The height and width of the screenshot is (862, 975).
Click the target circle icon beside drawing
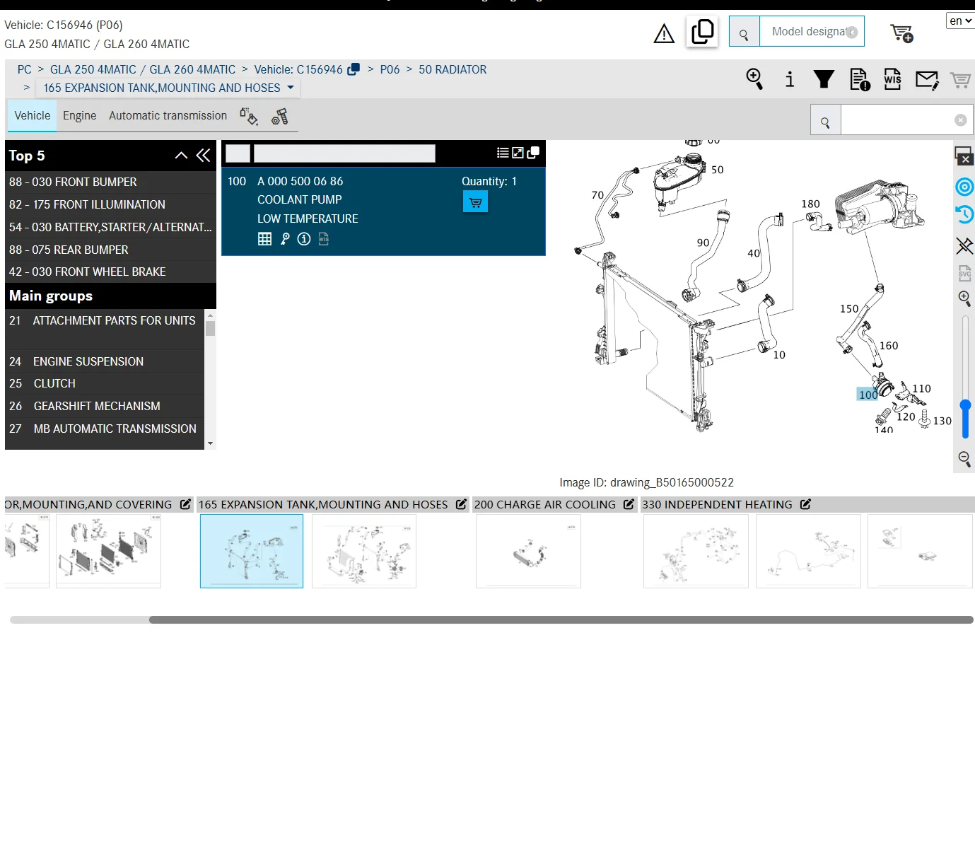pos(964,187)
